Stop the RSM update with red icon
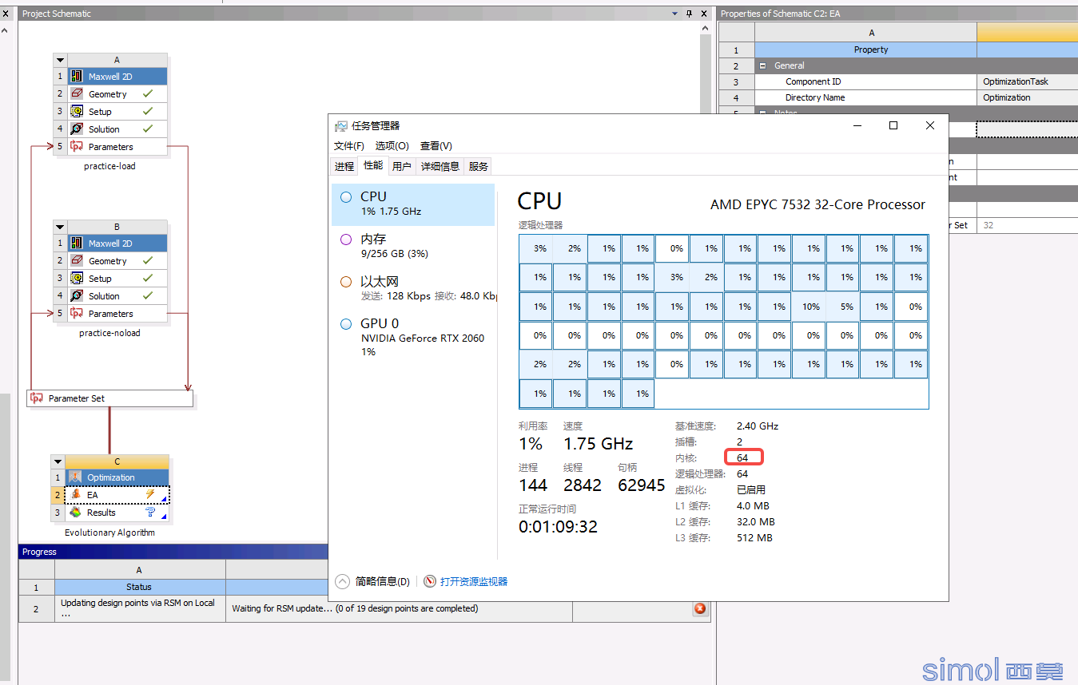 point(700,608)
